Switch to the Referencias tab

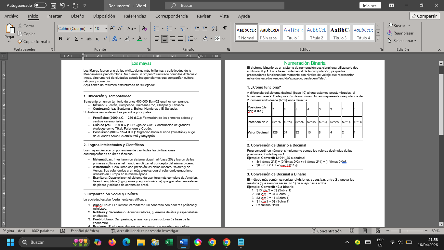[135, 16]
